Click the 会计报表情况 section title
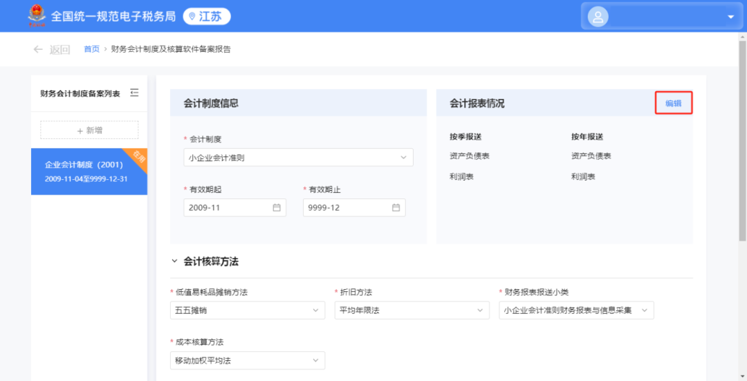The image size is (747, 381). (477, 103)
